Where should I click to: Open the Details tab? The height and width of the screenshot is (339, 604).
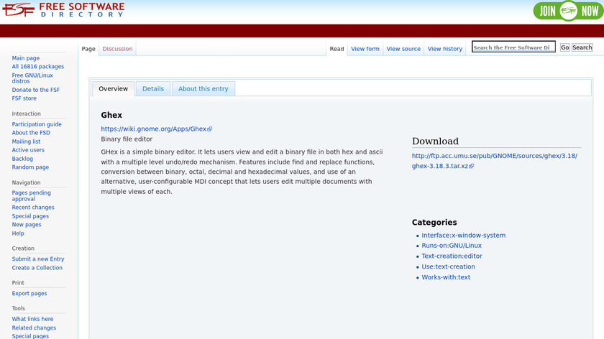coord(153,88)
